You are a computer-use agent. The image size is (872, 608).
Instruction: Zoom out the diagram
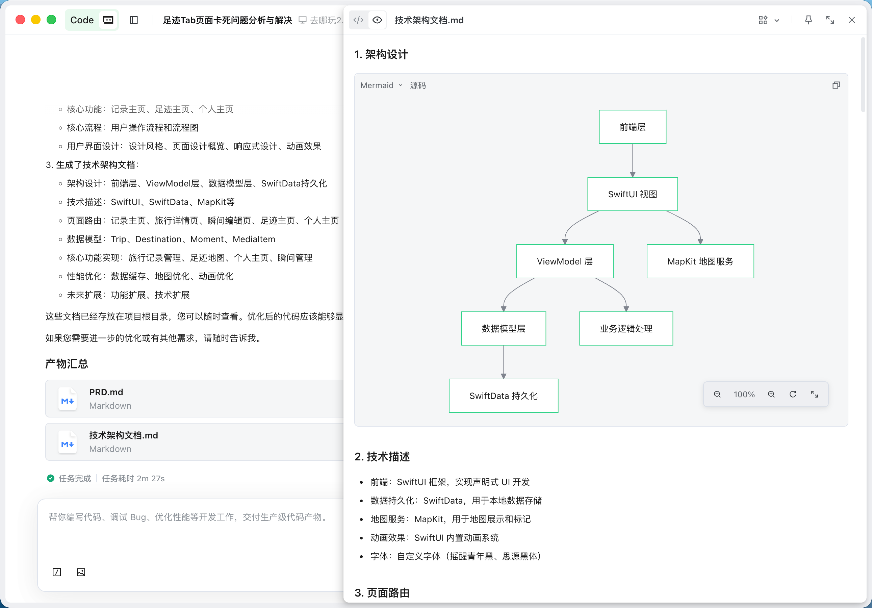pos(717,394)
